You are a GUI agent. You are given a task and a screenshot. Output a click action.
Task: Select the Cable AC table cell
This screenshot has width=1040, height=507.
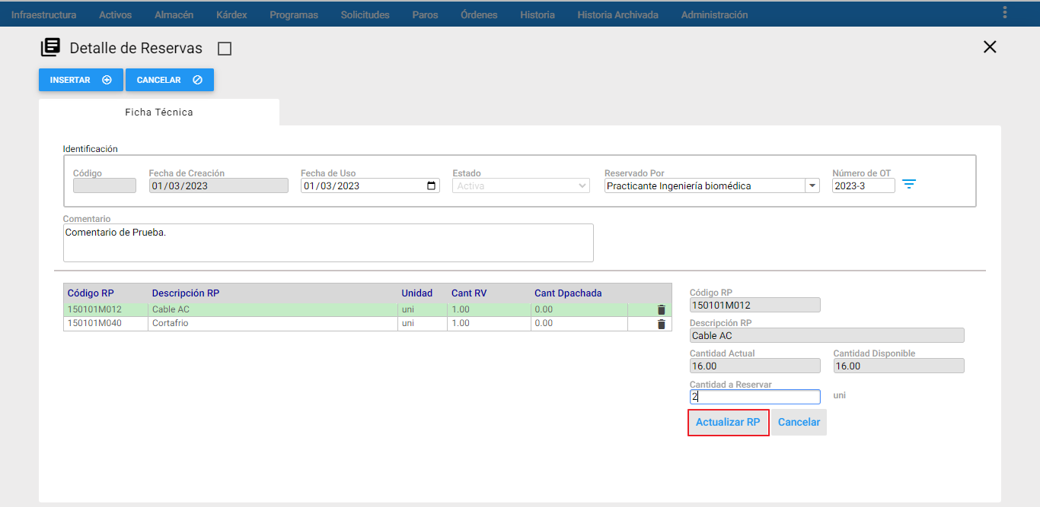point(273,310)
